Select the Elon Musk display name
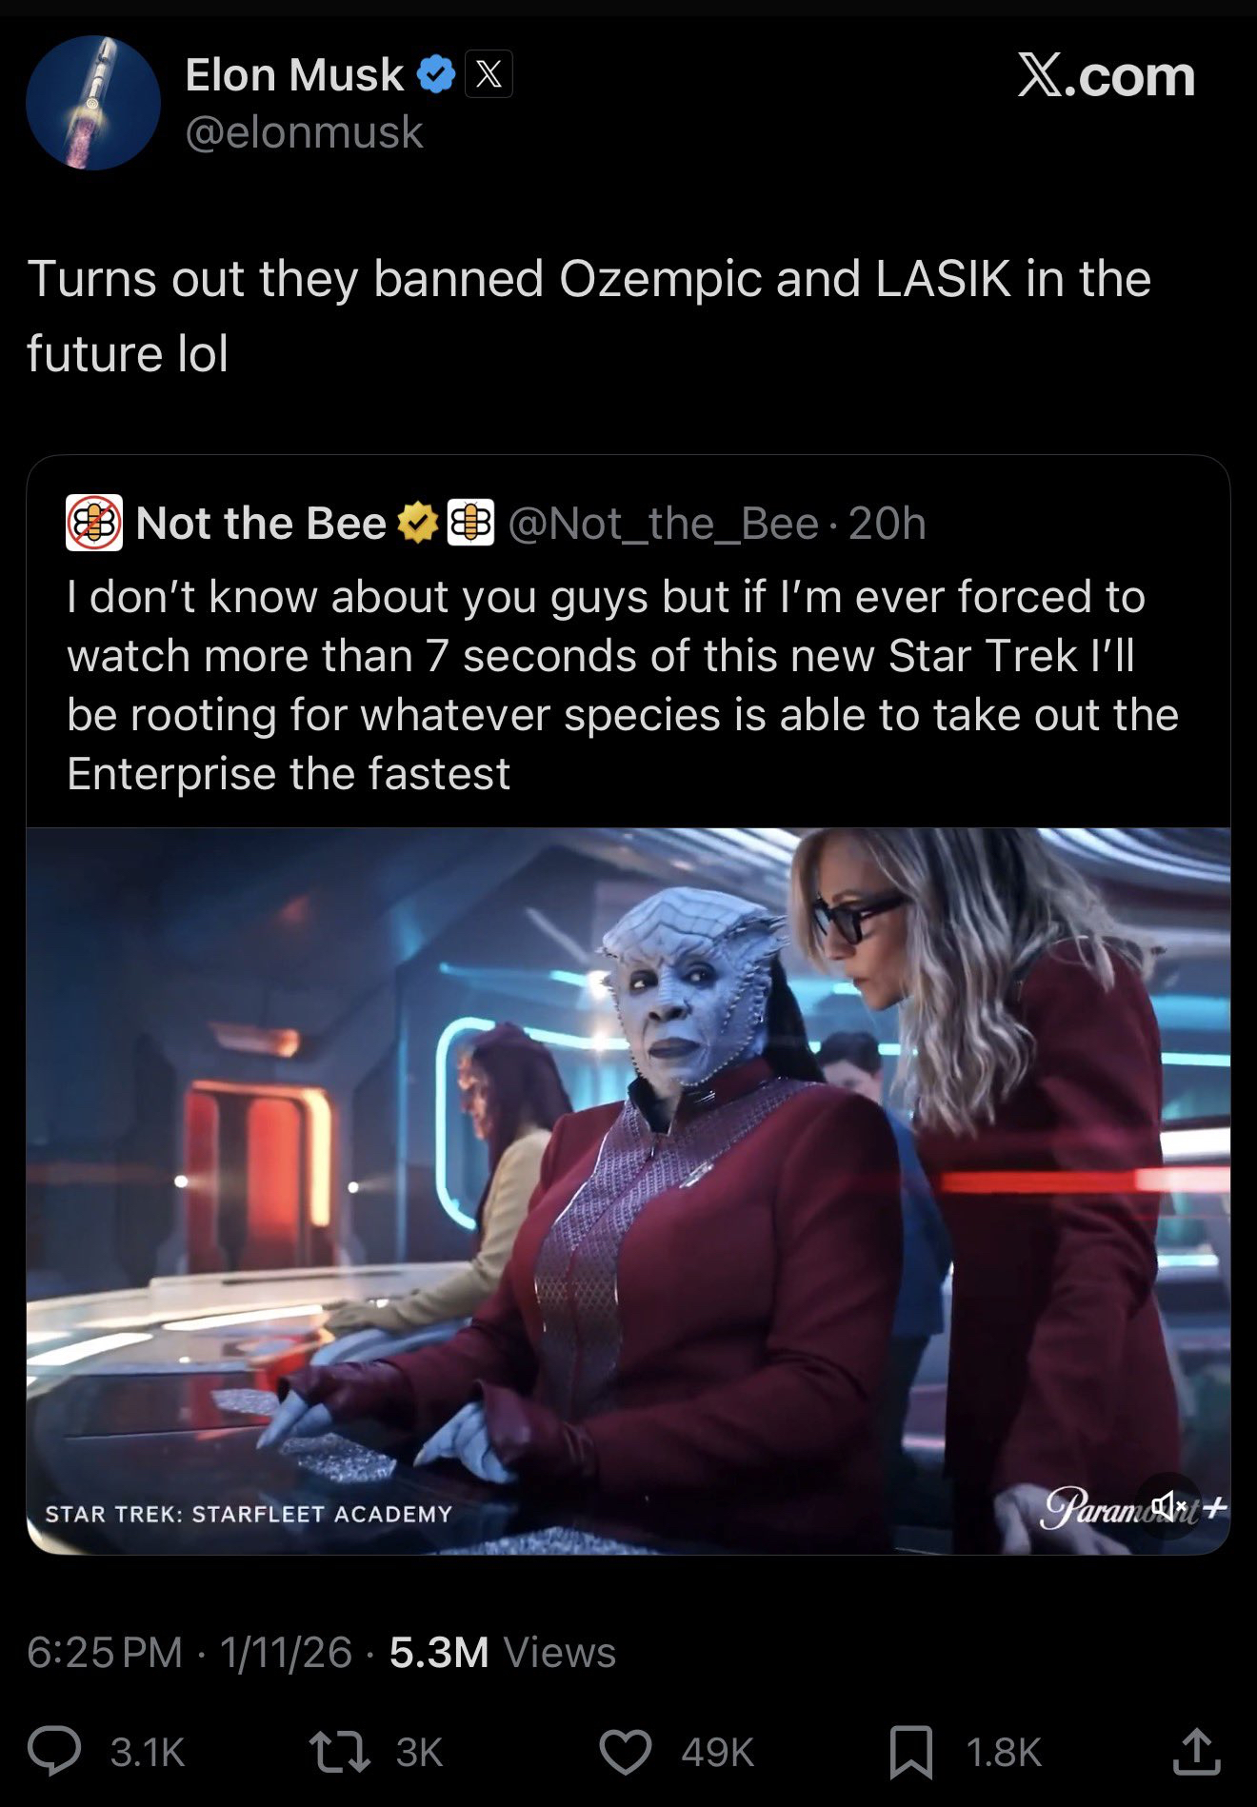The height and width of the screenshot is (1807, 1257). point(294,74)
